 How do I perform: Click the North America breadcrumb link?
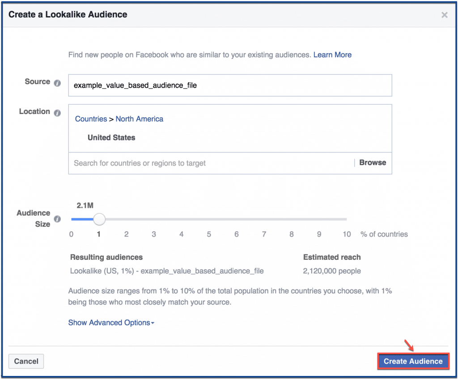point(139,119)
